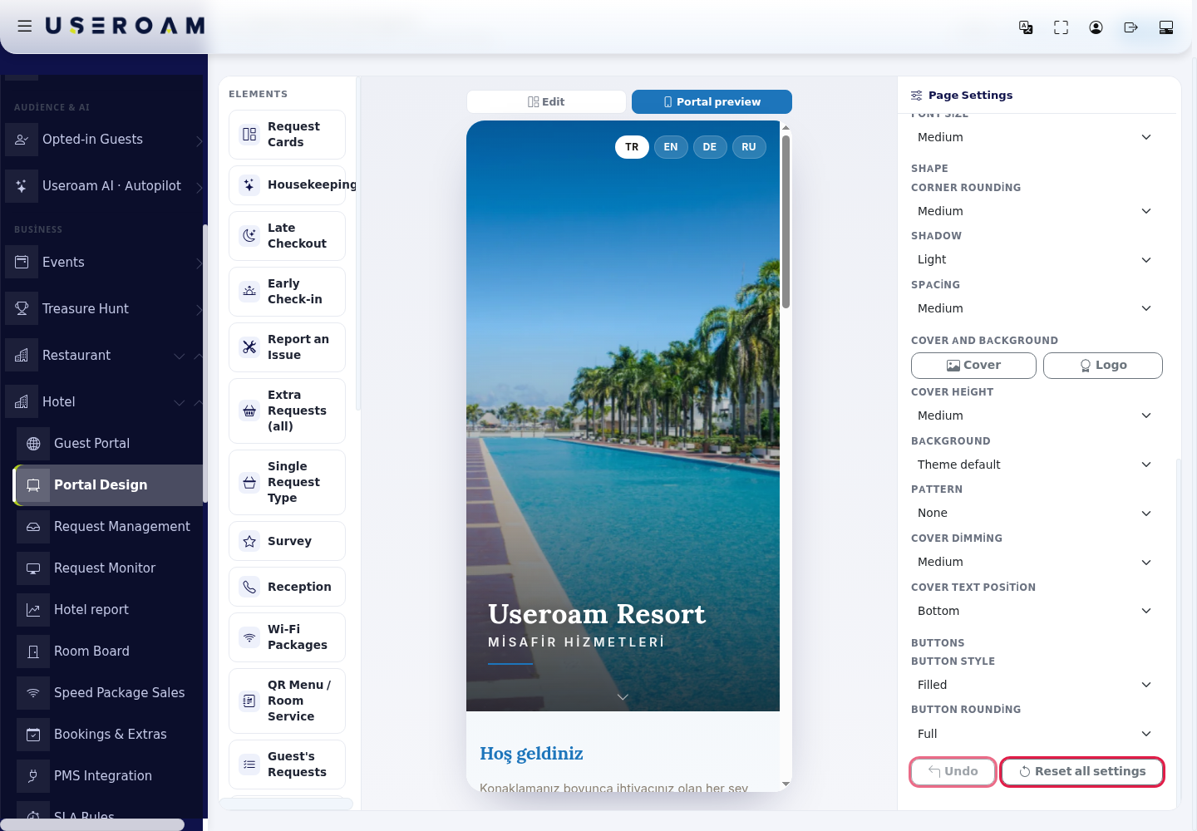Open the Pattern dropdown set to None
This screenshot has height=831, width=1197.
point(1036,514)
